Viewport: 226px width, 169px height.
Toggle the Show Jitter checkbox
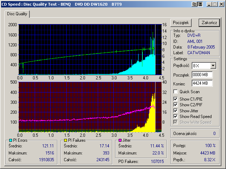point(175,111)
